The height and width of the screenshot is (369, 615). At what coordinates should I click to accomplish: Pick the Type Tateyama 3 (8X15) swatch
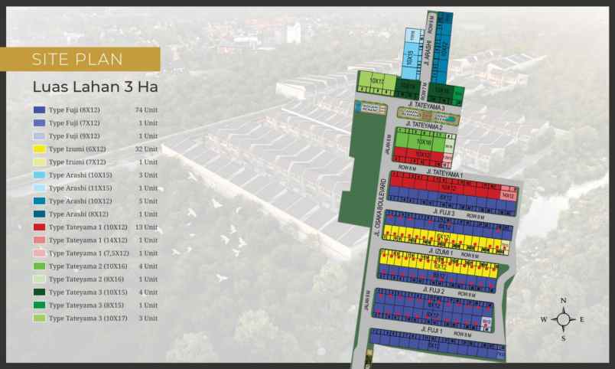[x=39, y=305]
